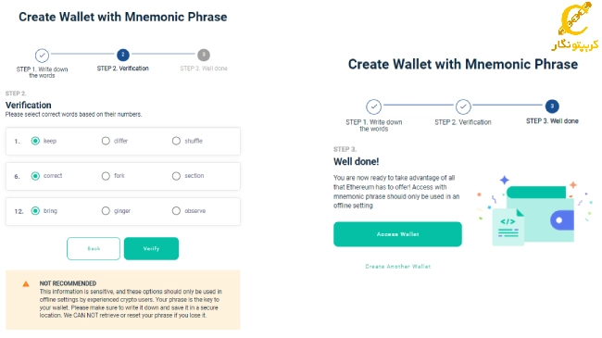The height and width of the screenshot is (338, 602).
Task: Go back with the Back button
Action: pyautogui.click(x=94, y=248)
